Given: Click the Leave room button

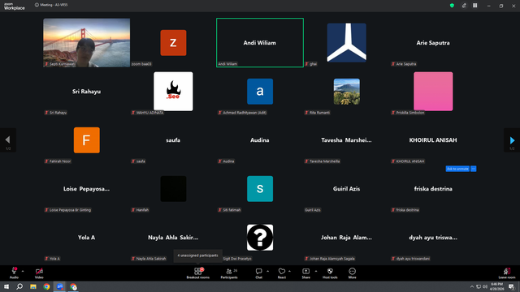Looking at the screenshot, I should (x=507, y=273).
